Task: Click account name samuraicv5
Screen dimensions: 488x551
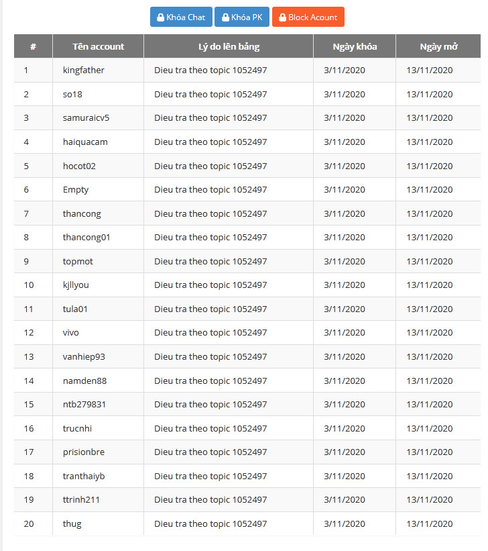Action: tap(86, 118)
